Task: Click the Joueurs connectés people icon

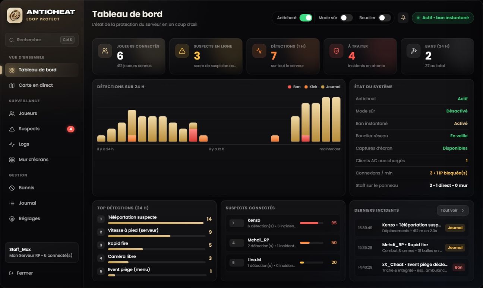Action: pos(105,51)
